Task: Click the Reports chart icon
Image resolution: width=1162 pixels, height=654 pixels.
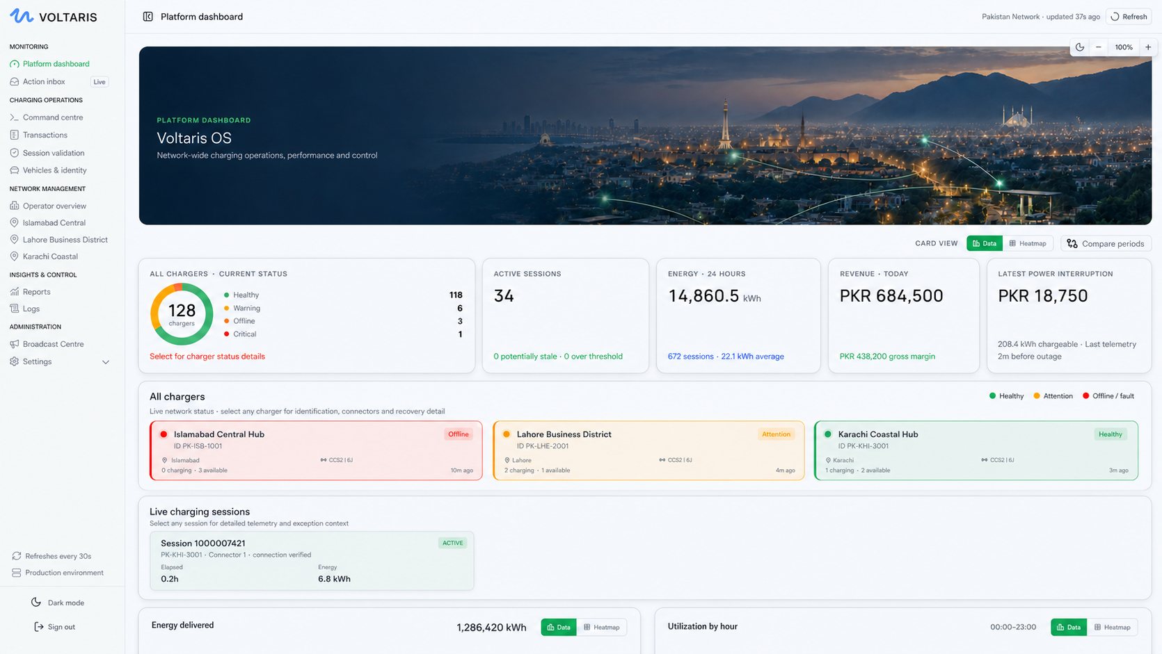Action: (15, 292)
